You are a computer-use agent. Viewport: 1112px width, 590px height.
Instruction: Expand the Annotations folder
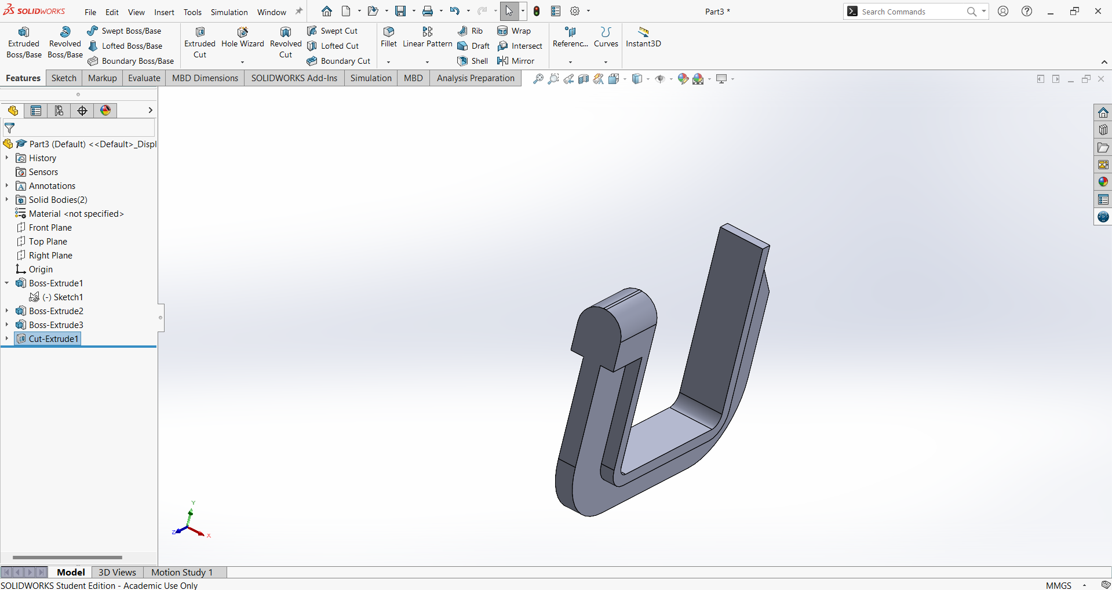coord(7,185)
